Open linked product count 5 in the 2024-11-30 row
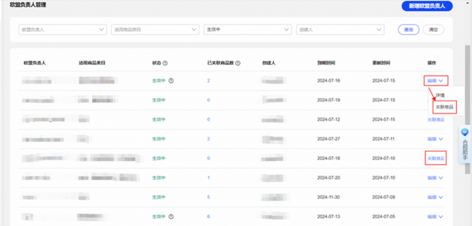This screenshot has height=226, width=472. (208, 197)
